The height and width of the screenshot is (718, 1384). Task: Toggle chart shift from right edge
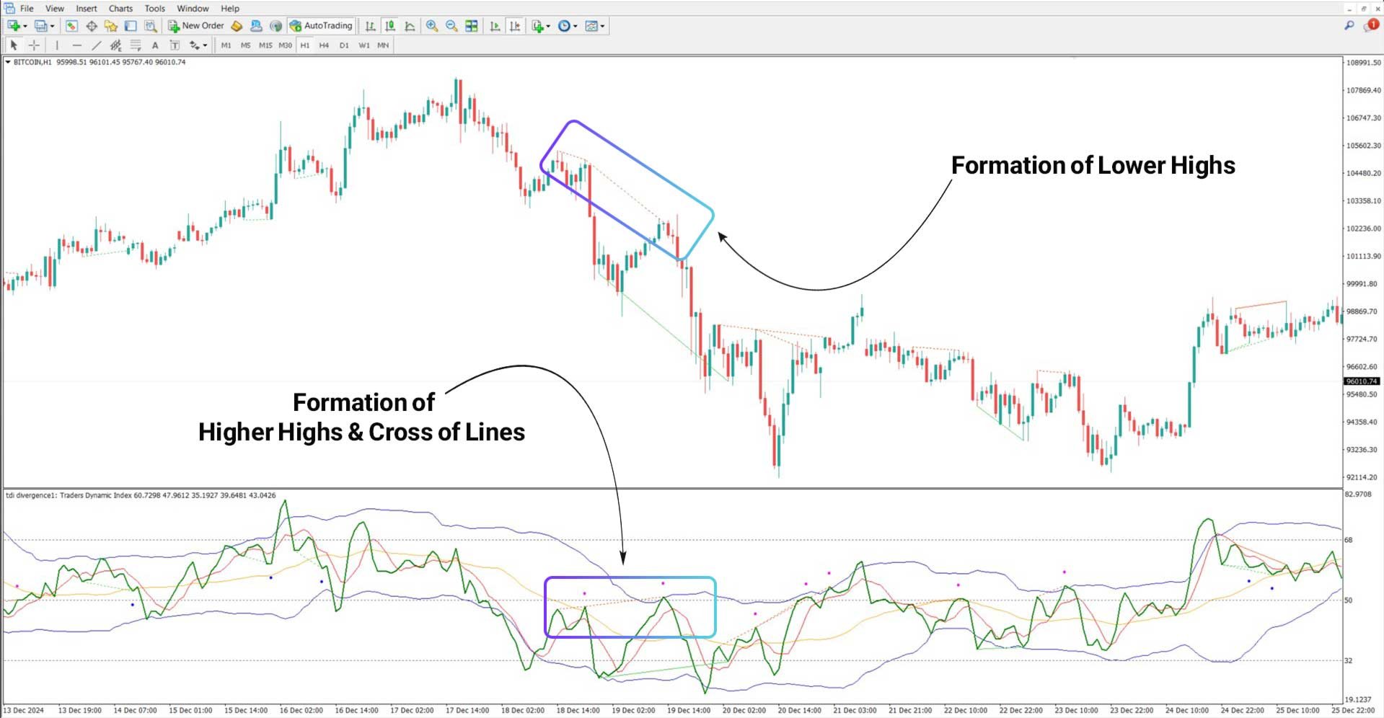tap(515, 26)
